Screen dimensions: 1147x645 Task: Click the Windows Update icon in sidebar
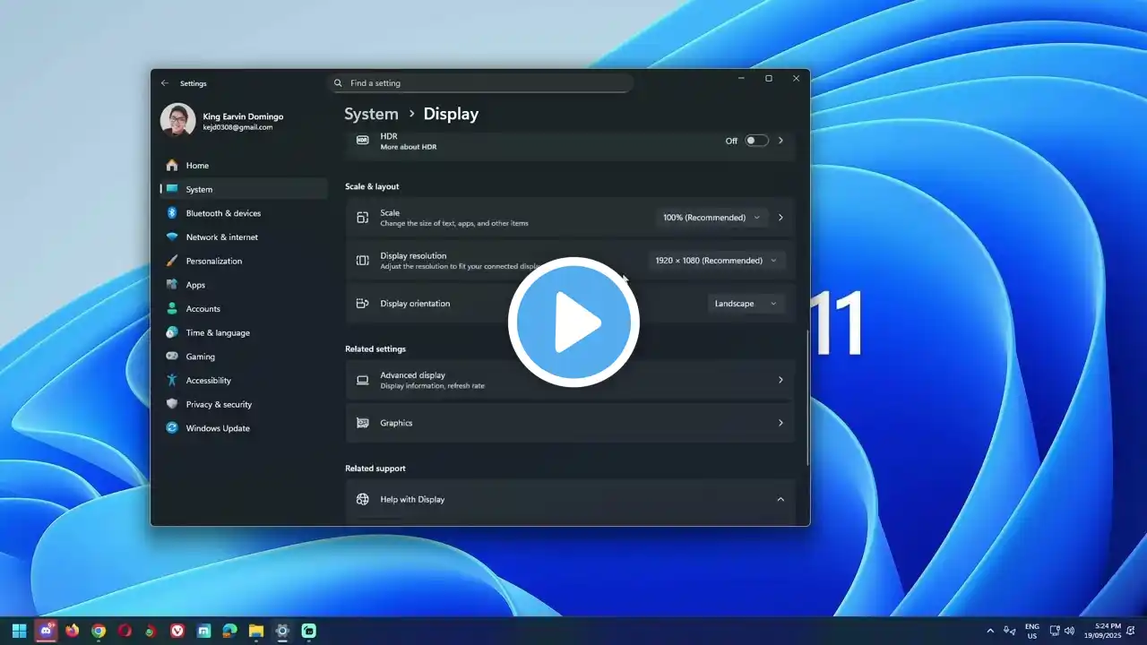(x=172, y=428)
